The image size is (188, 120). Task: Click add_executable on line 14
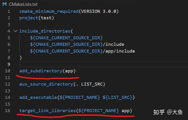point(38,97)
